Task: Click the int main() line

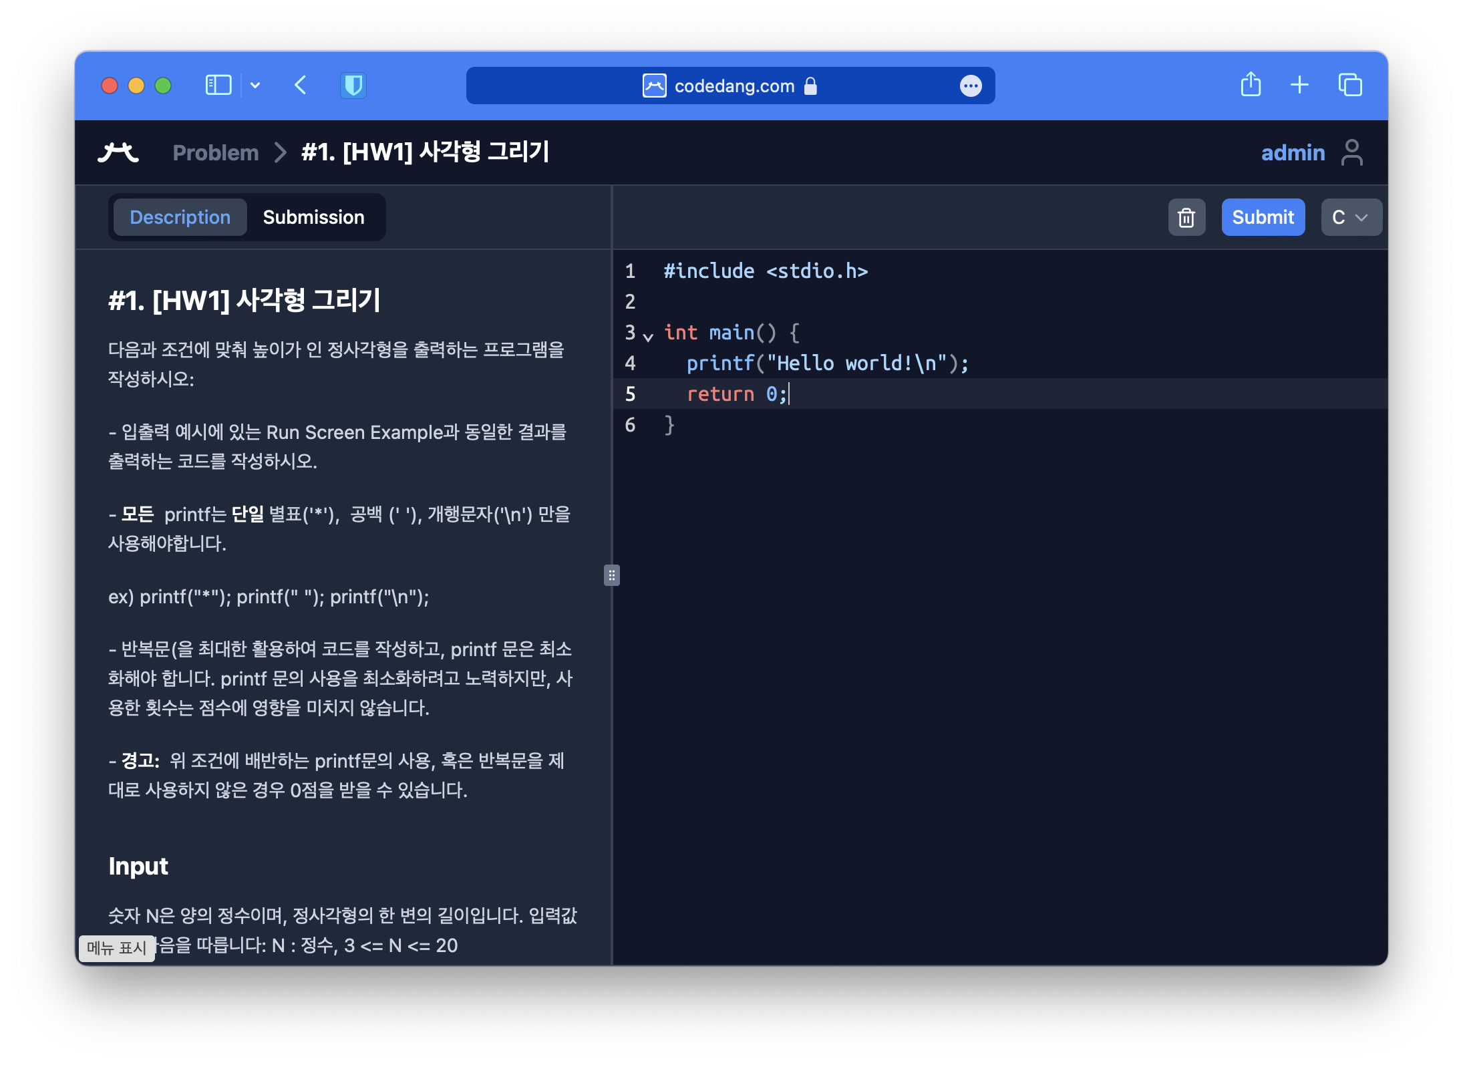Action: 731,332
